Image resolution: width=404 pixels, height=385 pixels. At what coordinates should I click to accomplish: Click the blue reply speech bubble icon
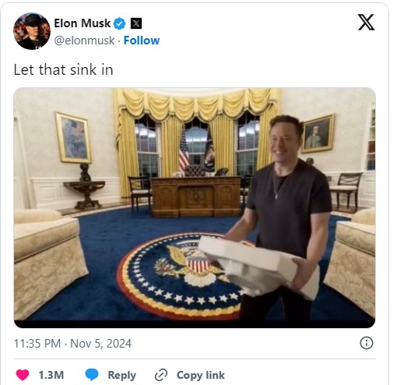pos(92,375)
